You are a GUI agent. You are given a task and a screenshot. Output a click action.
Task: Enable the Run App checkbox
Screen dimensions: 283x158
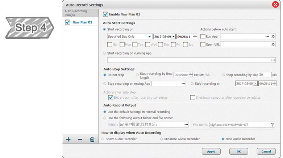[x=203, y=37]
